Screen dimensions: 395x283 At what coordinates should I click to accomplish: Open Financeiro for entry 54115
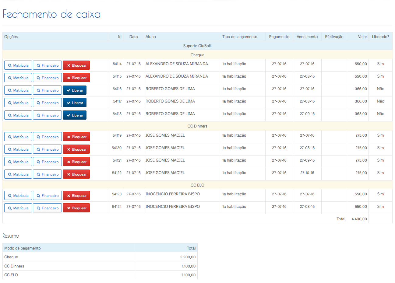tap(47, 78)
